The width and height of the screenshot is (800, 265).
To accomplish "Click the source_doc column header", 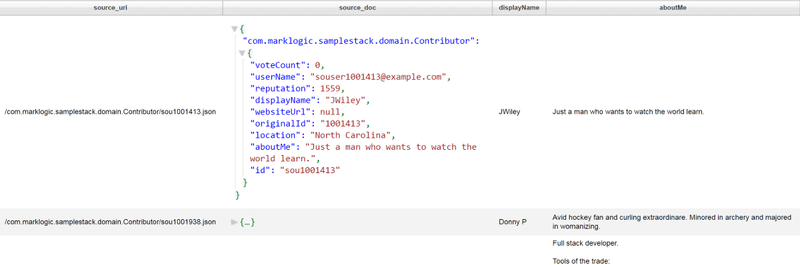I will tap(358, 7).
